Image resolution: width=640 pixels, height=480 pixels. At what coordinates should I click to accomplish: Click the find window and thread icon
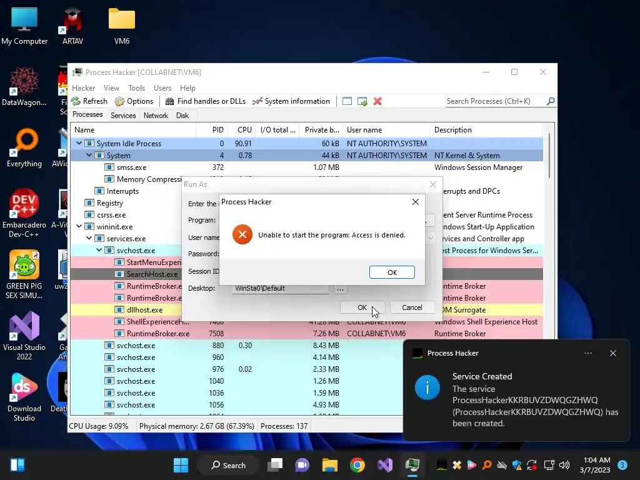coord(362,101)
